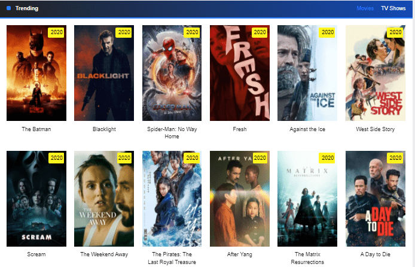The image size is (415, 267).
Task: Select the A Day to Die poster
Action: pyautogui.click(x=376, y=199)
